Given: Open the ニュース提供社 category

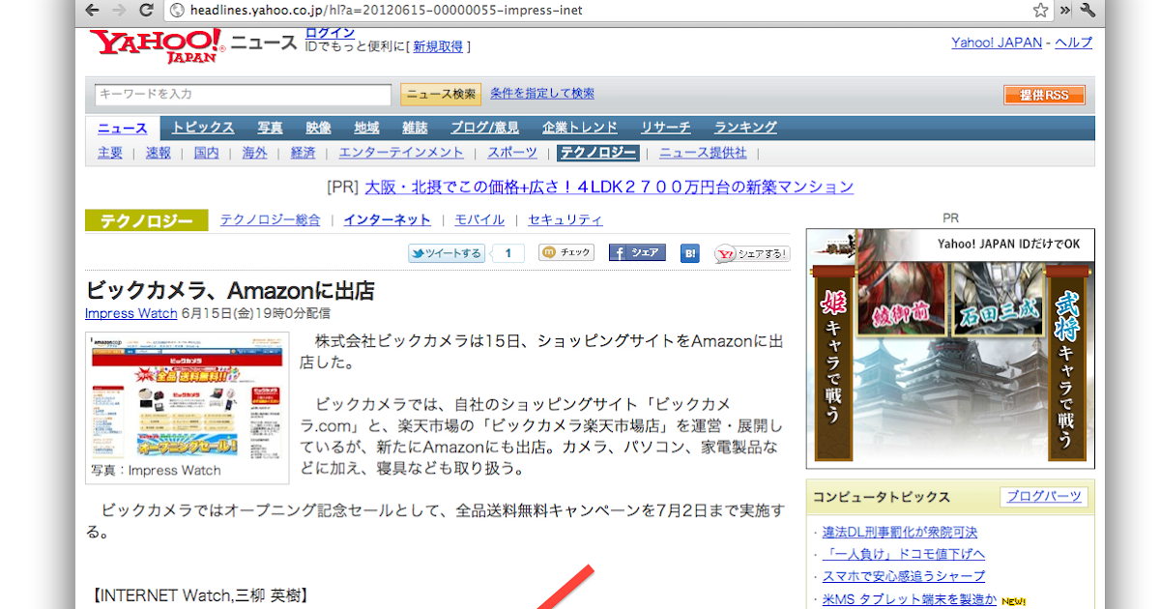Looking at the screenshot, I should pos(704,153).
